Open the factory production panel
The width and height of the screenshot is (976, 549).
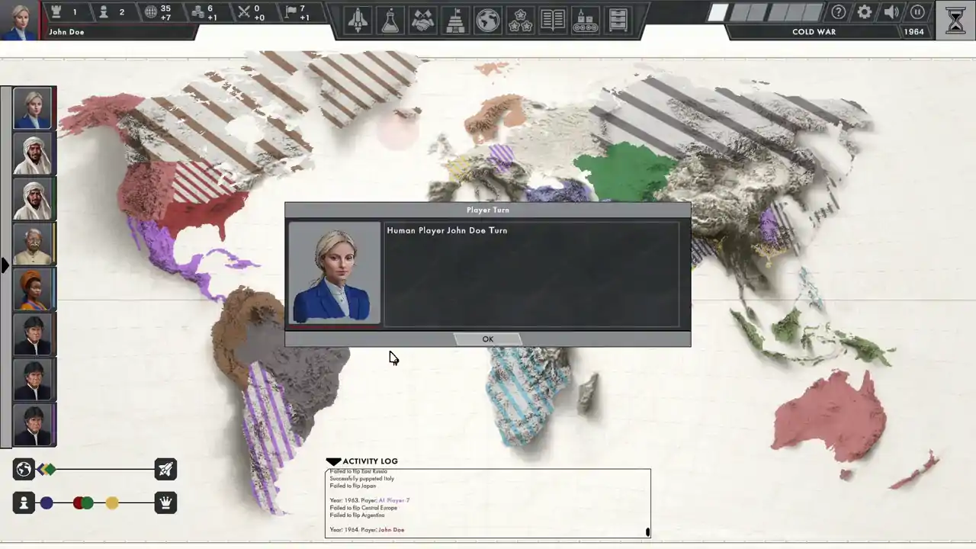click(x=586, y=19)
